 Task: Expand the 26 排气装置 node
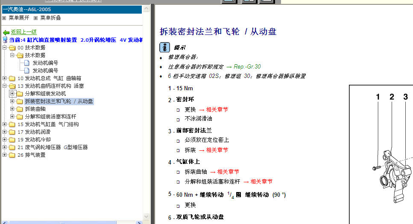[x=4, y=155]
